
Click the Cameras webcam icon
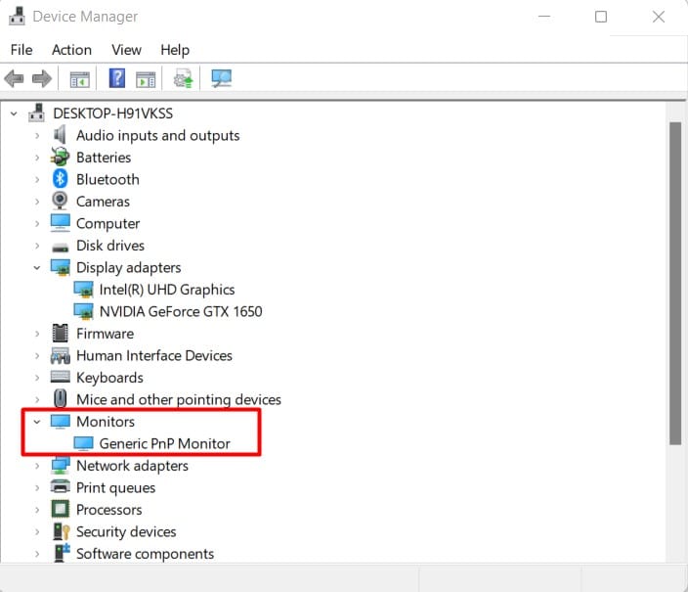pos(60,201)
